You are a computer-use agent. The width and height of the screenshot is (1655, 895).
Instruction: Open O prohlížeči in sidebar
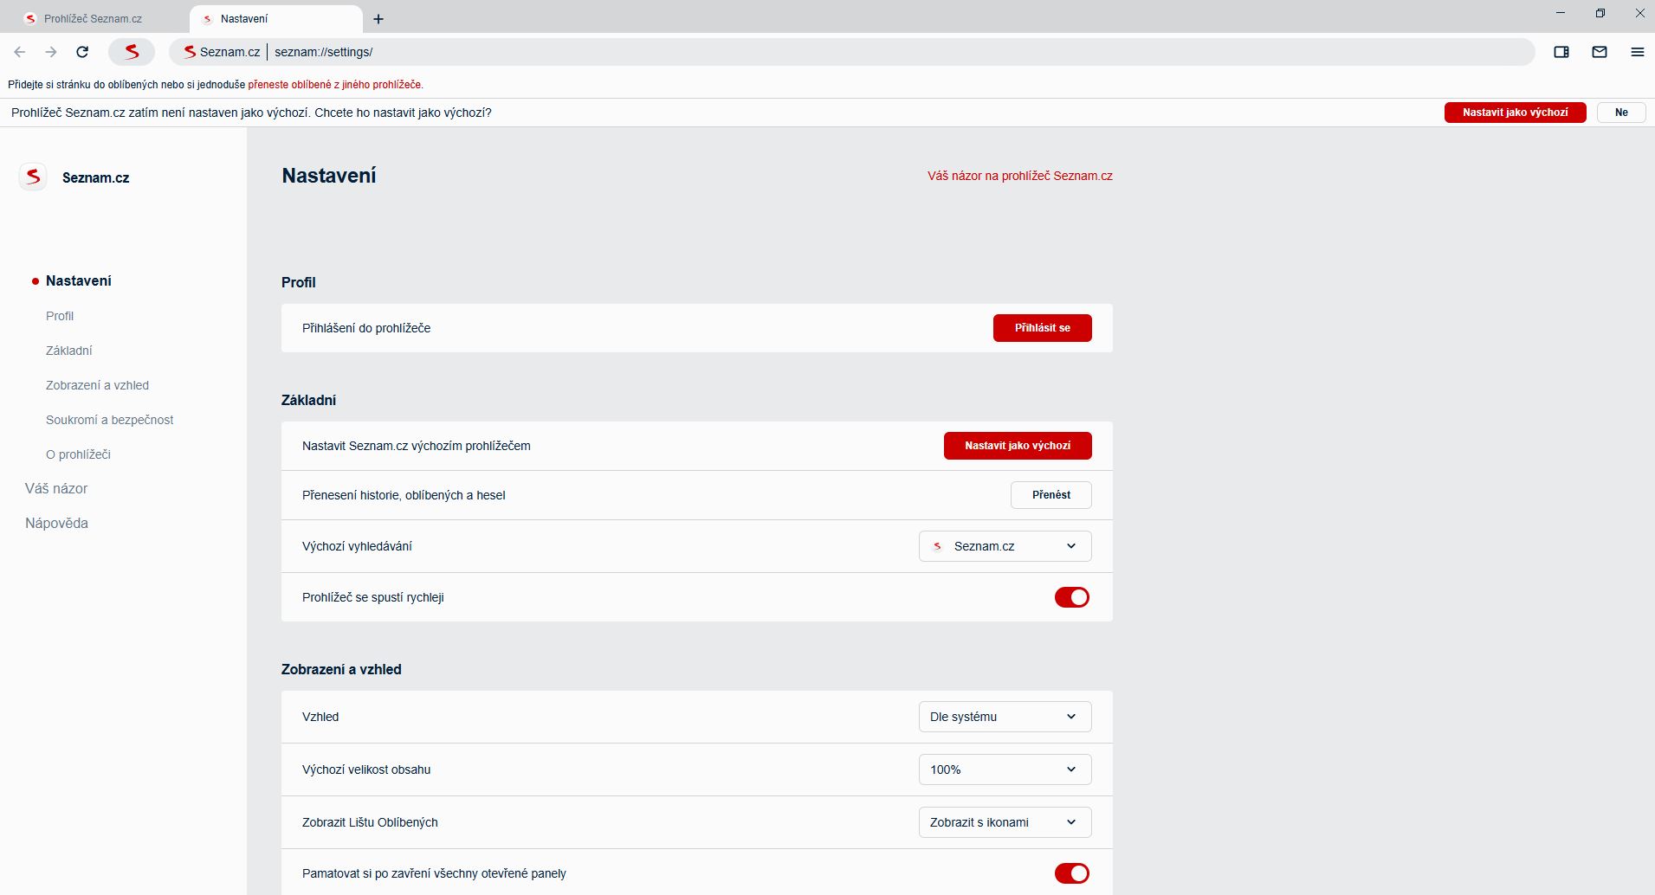[x=78, y=454]
